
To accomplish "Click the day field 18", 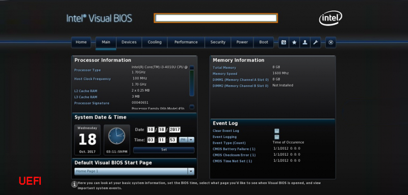I will (x=162, y=130).
